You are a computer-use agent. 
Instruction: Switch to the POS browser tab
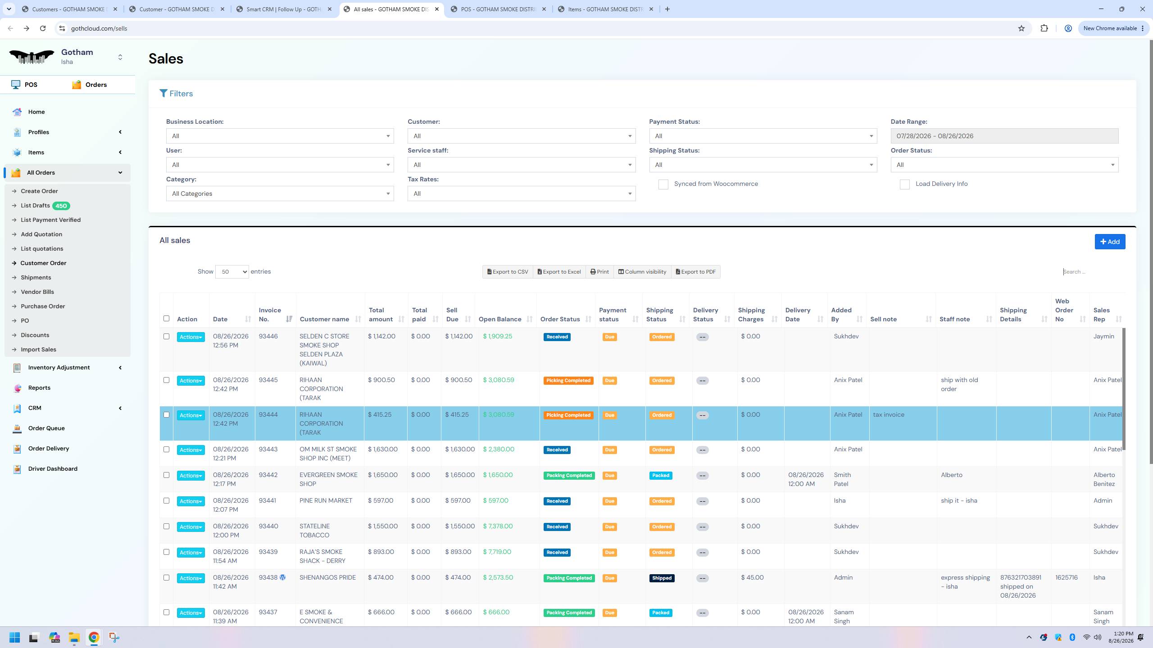pos(498,9)
